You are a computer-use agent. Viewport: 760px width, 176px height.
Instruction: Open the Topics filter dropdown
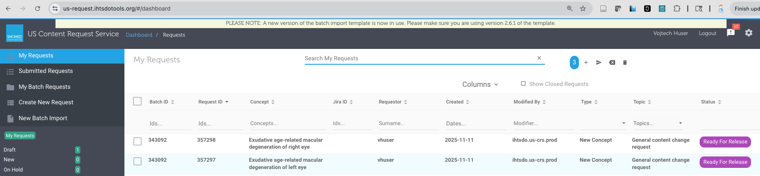658,123
